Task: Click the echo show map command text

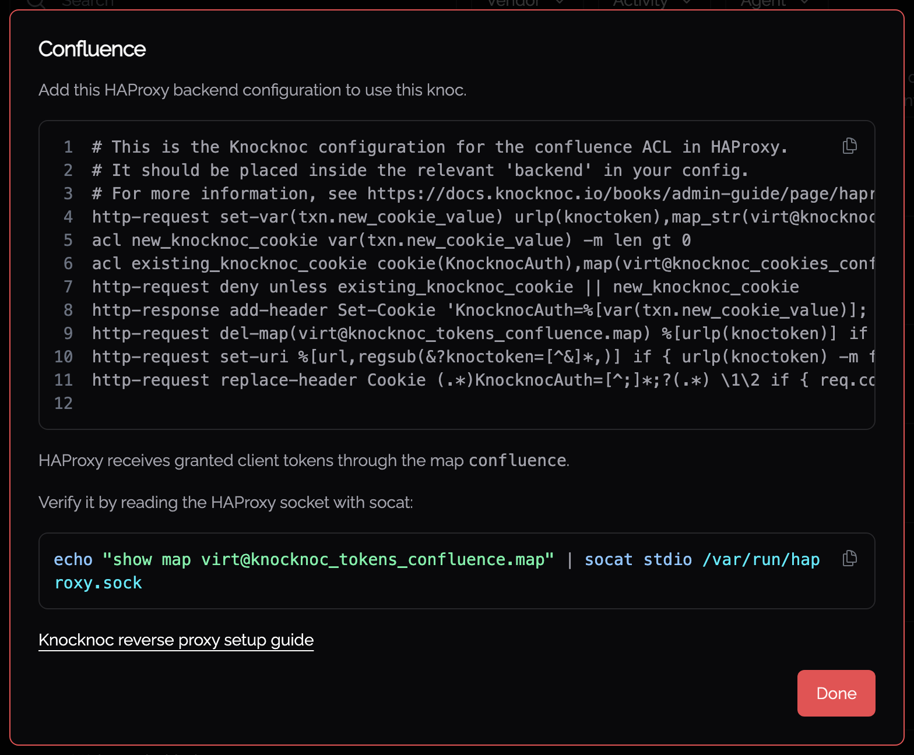Action: coord(437,571)
